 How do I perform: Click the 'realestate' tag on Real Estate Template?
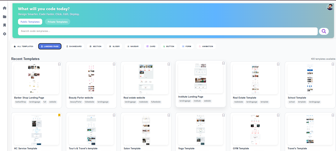239,102
